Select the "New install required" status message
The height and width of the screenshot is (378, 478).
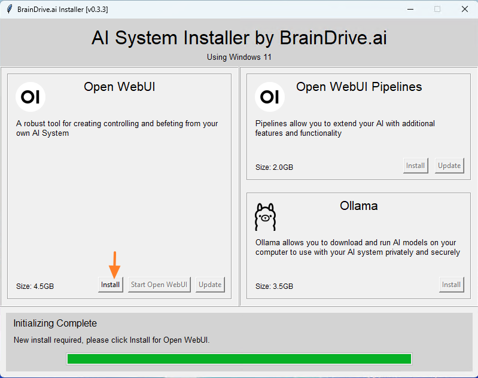(111, 340)
